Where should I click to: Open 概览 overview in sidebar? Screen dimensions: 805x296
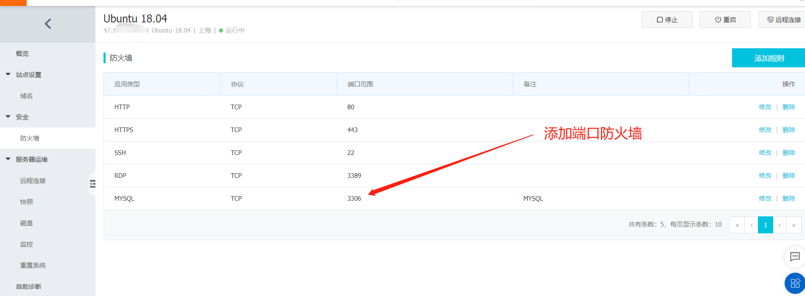pos(22,53)
